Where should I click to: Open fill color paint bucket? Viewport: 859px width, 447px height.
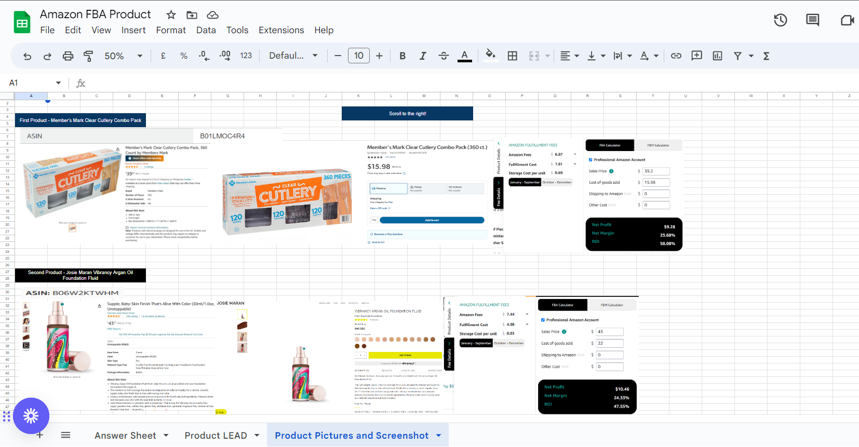tap(490, 55)
